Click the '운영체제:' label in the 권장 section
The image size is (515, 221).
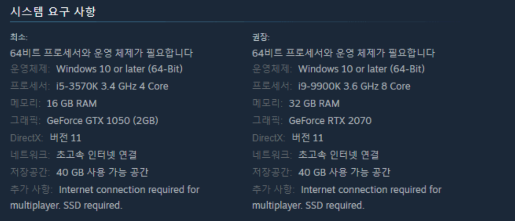tap(272, 69)
